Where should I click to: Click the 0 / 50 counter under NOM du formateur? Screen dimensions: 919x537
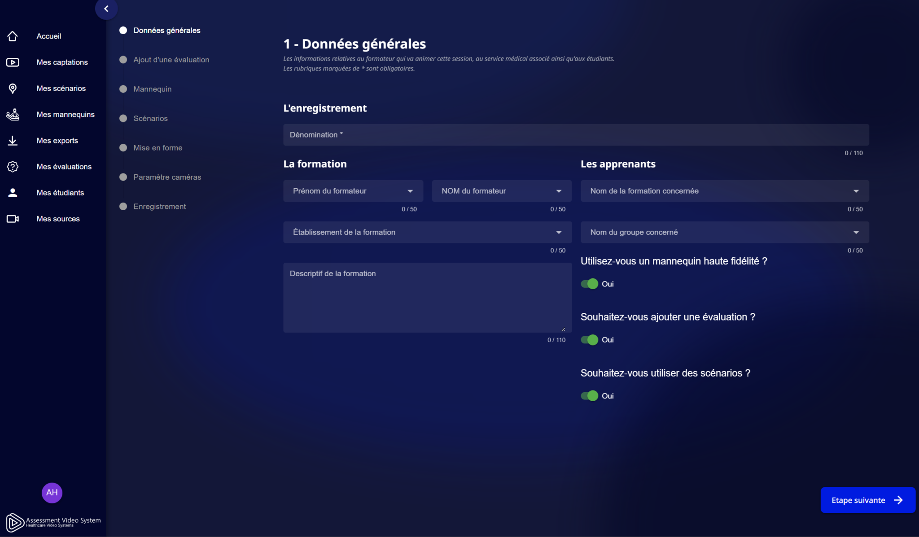(558, 209)
